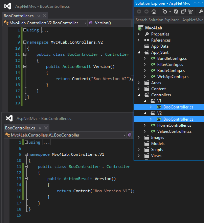Select BooController.cs under the V1 folder
This screenshot has width=204, height=223.
tap(178, 107)
